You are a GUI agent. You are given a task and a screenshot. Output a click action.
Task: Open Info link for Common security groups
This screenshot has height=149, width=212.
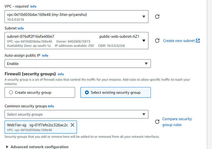[x=51, y=106]
